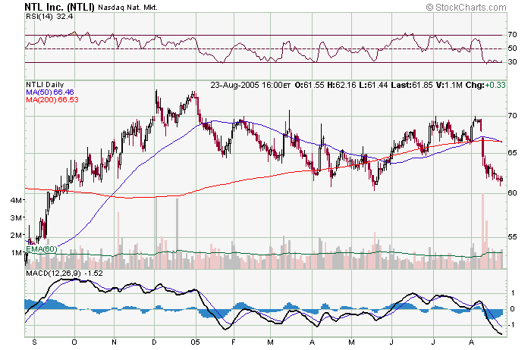Click the 60 price axis label
531x350 pixels.
(x=512, y=192)
